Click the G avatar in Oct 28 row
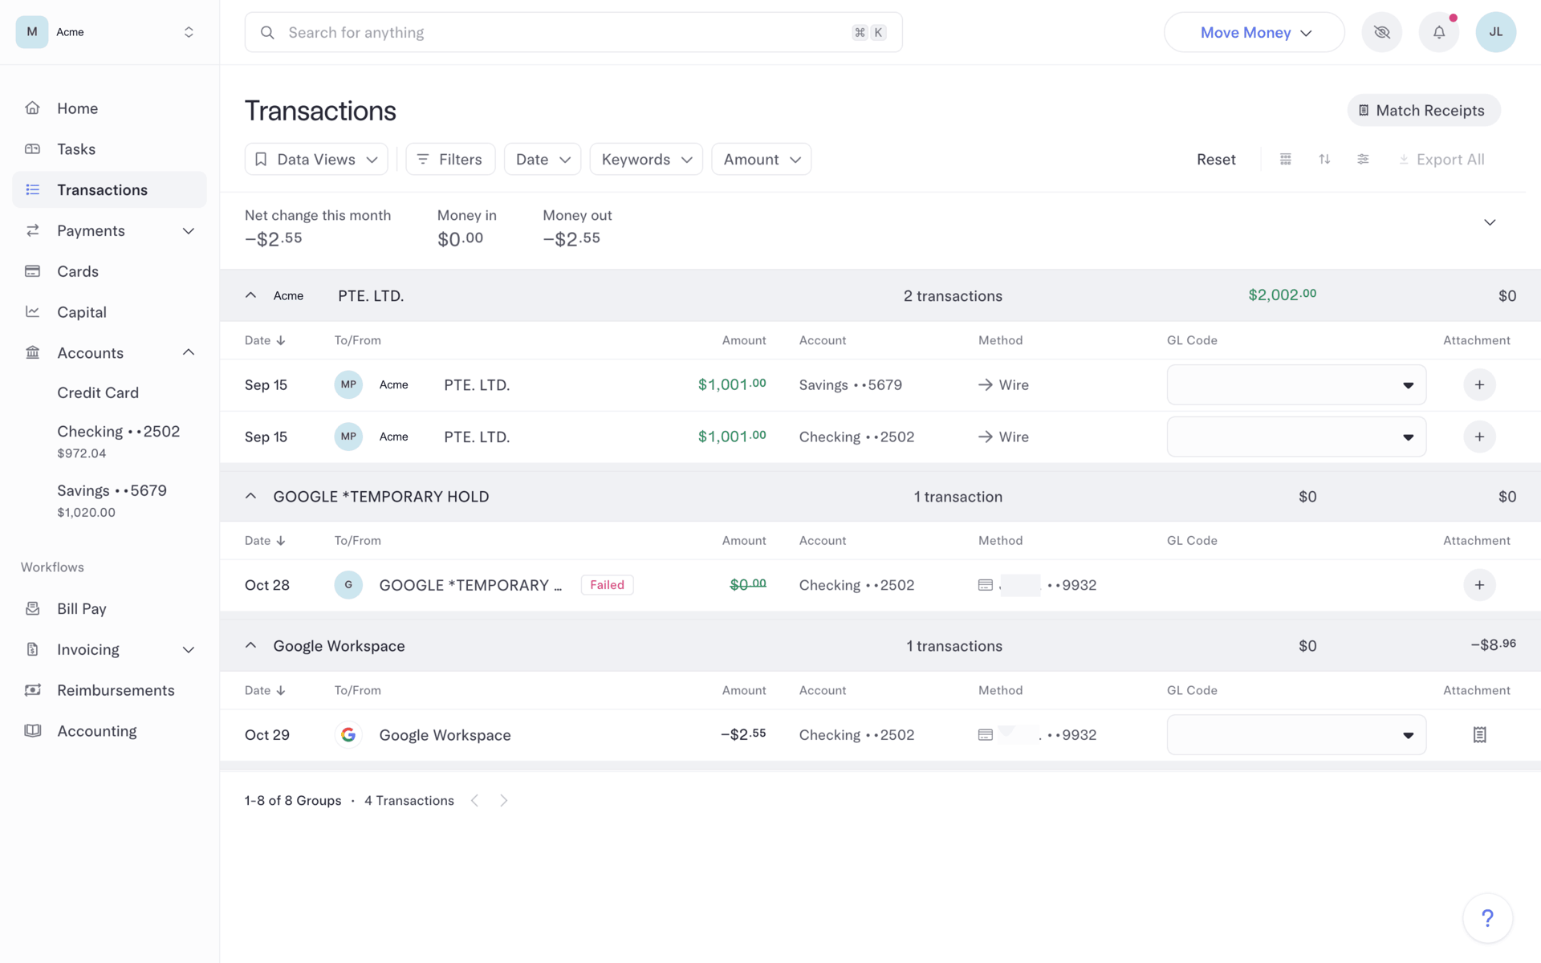Screen dimensions: 1541x963 coord(348,585)
